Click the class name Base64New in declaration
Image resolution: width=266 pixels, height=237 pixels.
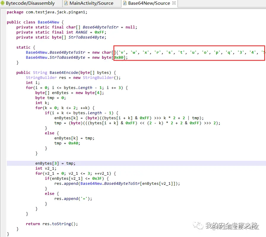[x=48, y=22]
